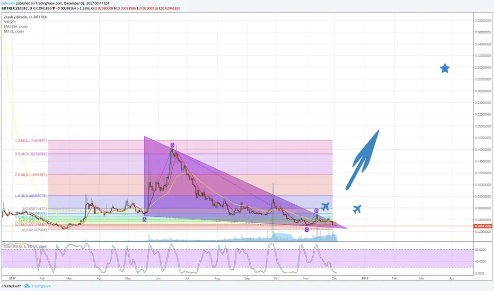Click Jul on the time axis
Screen dimensions: 494x291
click(187, 278)
